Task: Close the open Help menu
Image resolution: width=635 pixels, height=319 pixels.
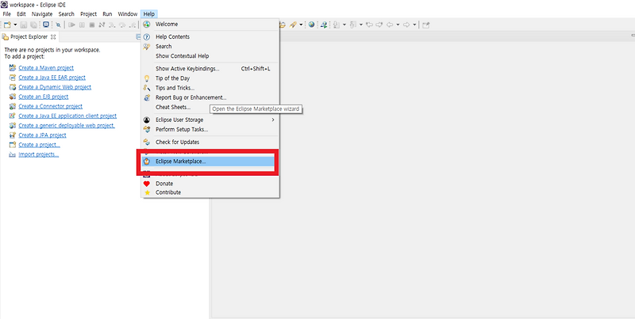Action: [x=148, y=13]
